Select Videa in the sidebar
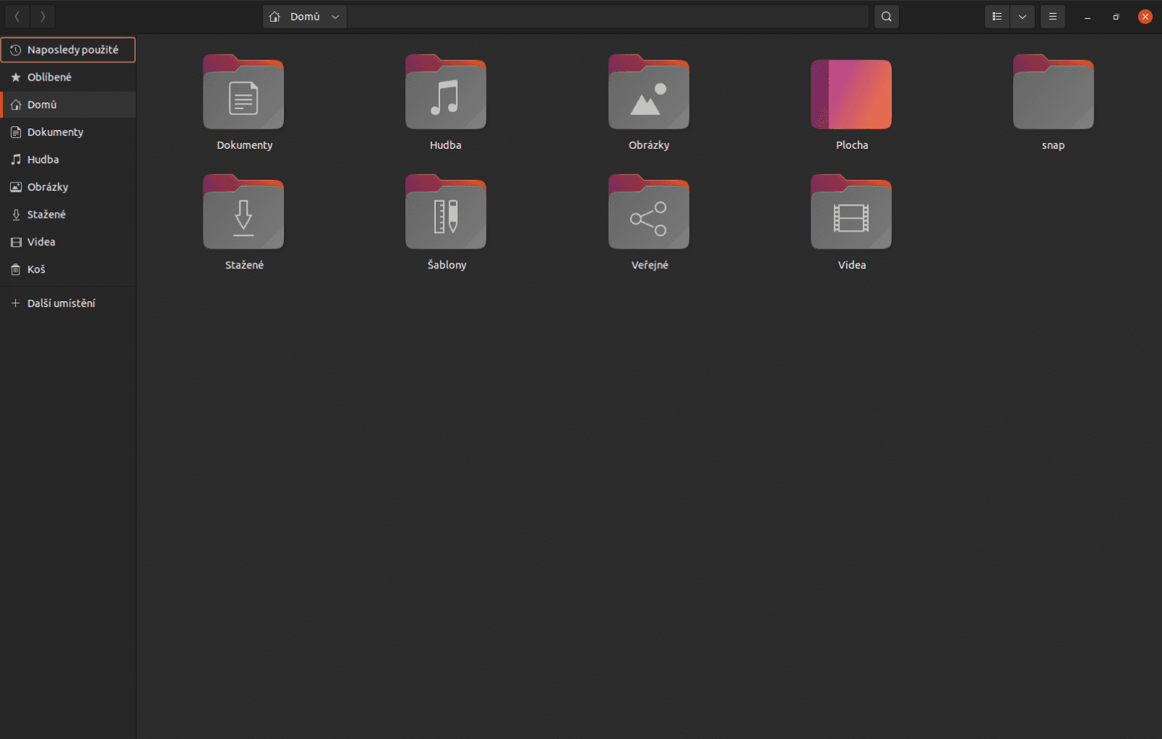This screenshot has width=1162, height=739. 41,242
